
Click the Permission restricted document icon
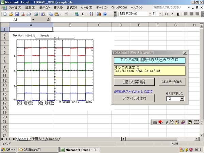(x=23, y=14)
